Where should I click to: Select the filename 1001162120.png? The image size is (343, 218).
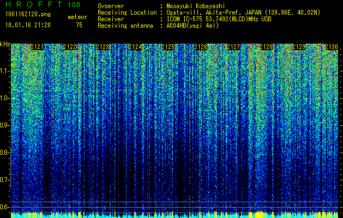pyautogui.click(x=28, y=15)
